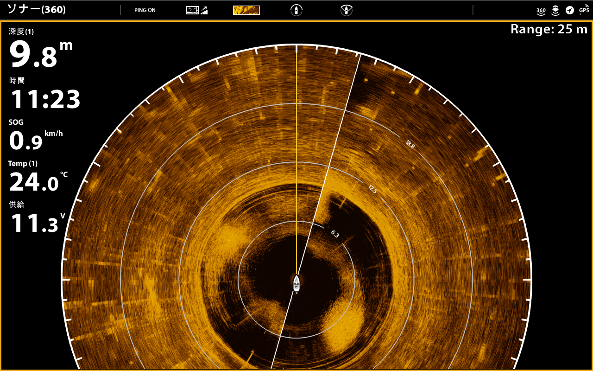Click the transducer sonar status icon
The height and width of the screenshot is (371, 593).
pyautogui.click(x=555, y=10)
